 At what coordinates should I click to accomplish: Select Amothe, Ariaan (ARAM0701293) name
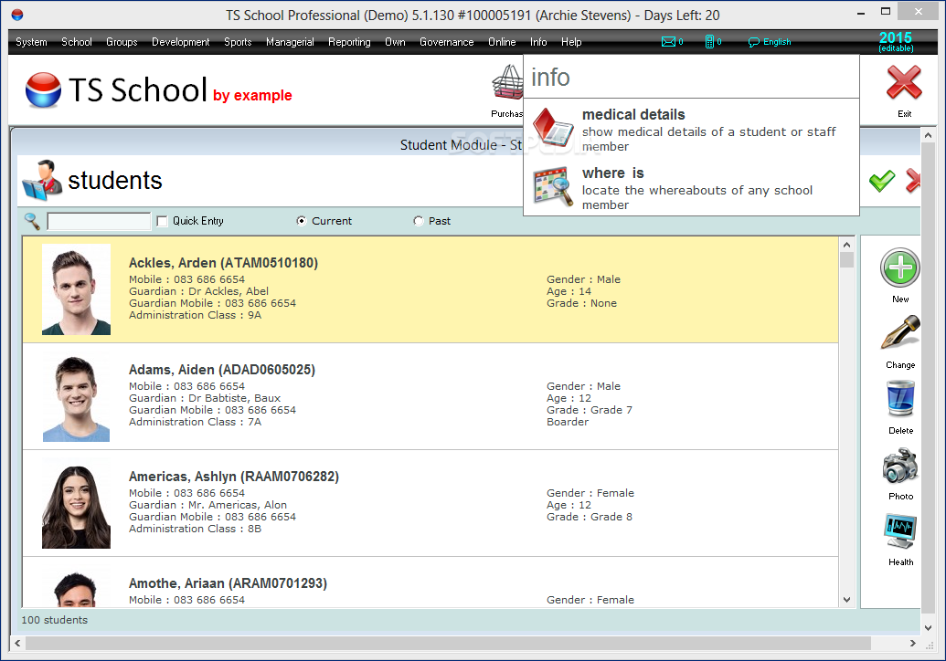(x=228, y=582)
